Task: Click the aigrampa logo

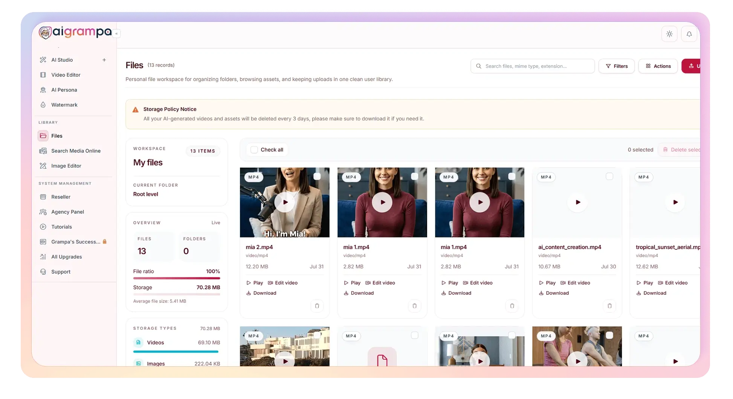Action: click(x=75, y=32)
